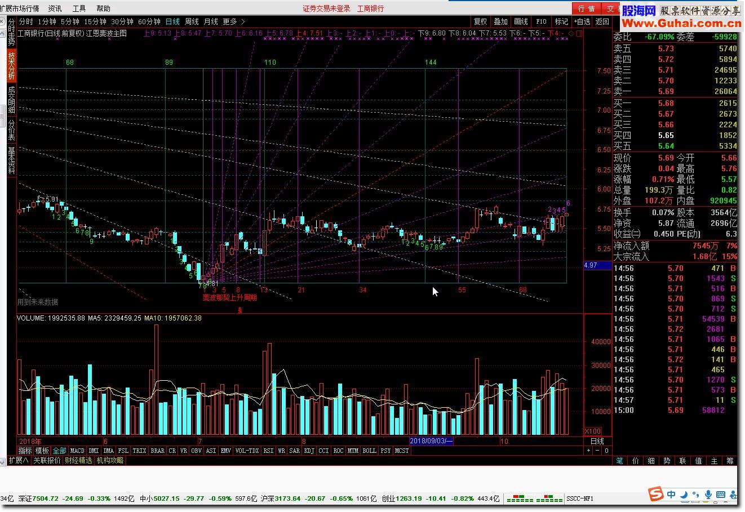Switch to 5分钟 period
This screenshot has height=512, width=745.
[70, 21]
